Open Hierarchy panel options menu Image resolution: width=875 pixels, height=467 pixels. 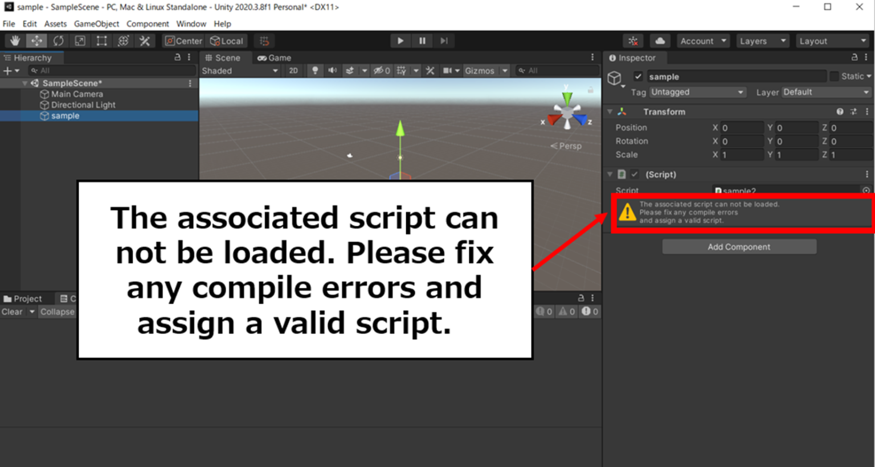point(189,57)
